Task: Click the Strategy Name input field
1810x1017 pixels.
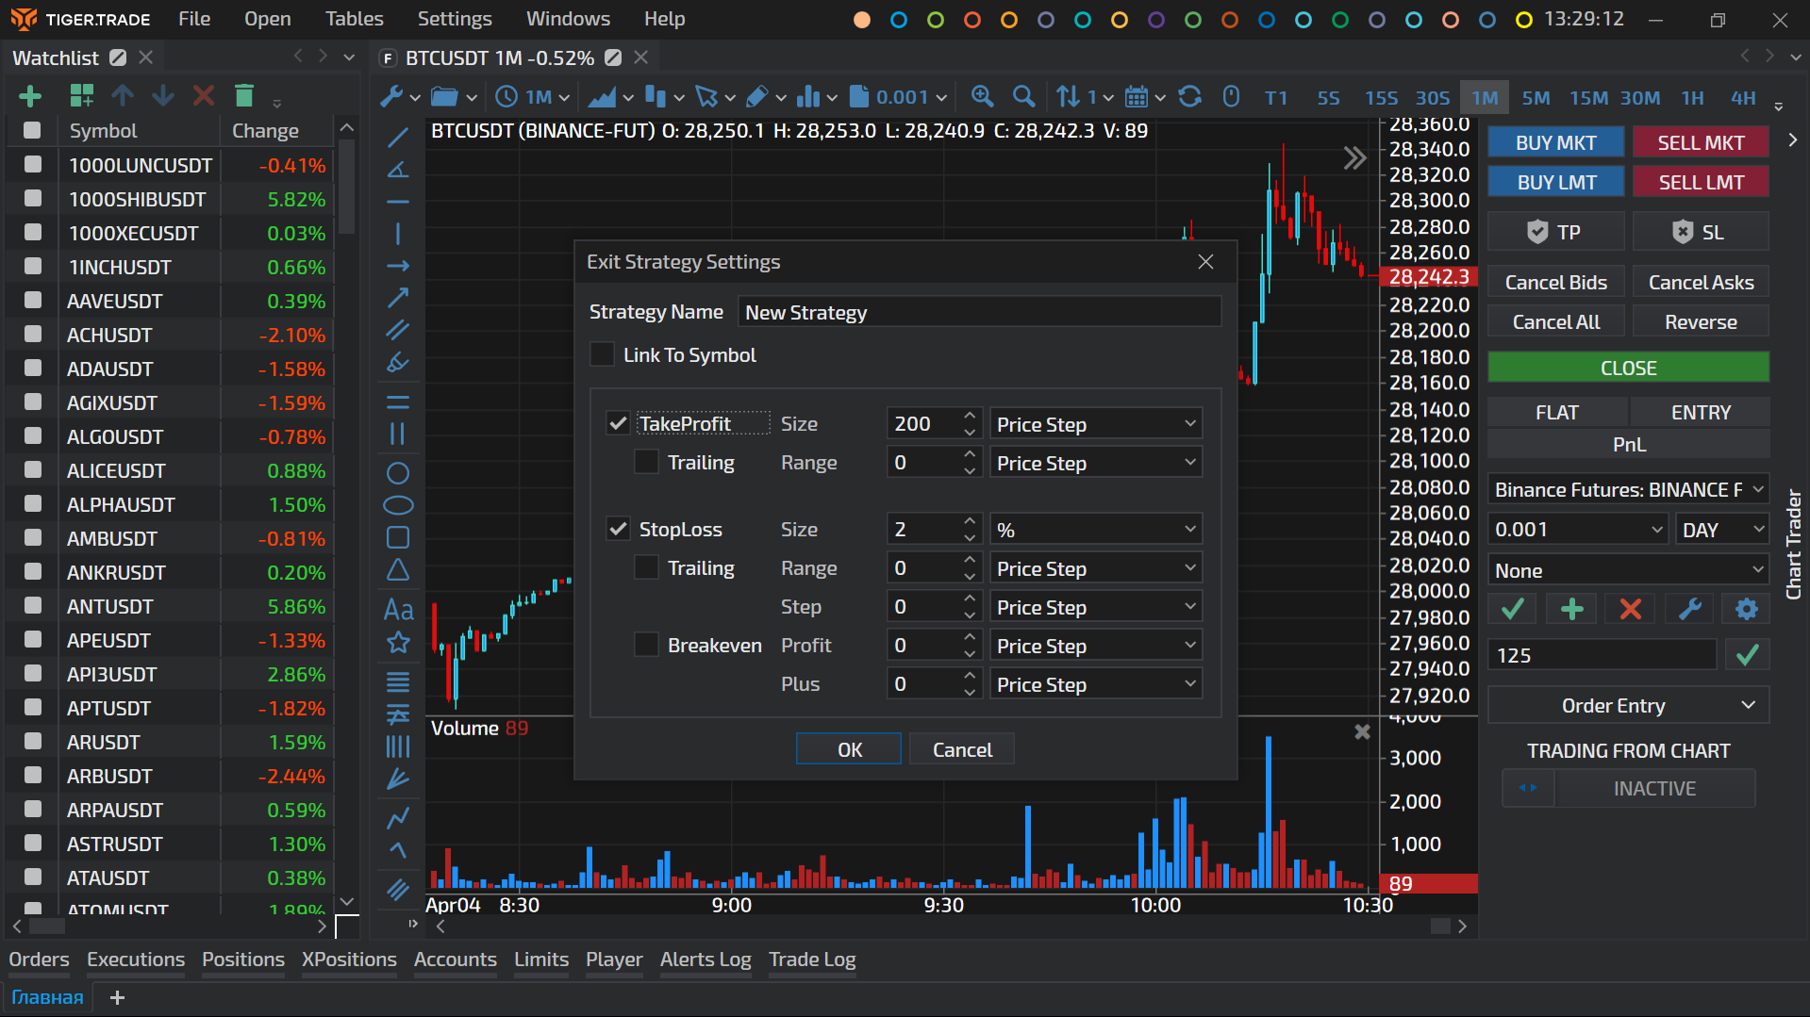Action: (x=978, y=313)
